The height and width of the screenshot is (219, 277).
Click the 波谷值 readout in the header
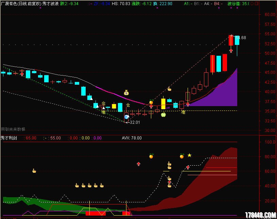(238, 3)
